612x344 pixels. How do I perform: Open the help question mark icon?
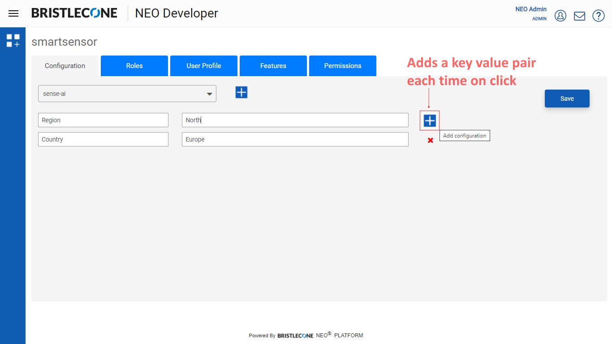(x=599, y=16)
